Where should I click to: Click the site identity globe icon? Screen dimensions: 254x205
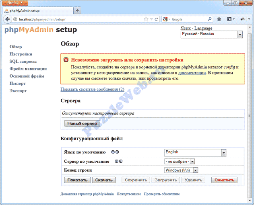15,19
